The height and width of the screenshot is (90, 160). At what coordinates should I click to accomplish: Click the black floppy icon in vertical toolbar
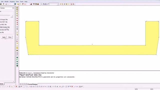point(17,50)
